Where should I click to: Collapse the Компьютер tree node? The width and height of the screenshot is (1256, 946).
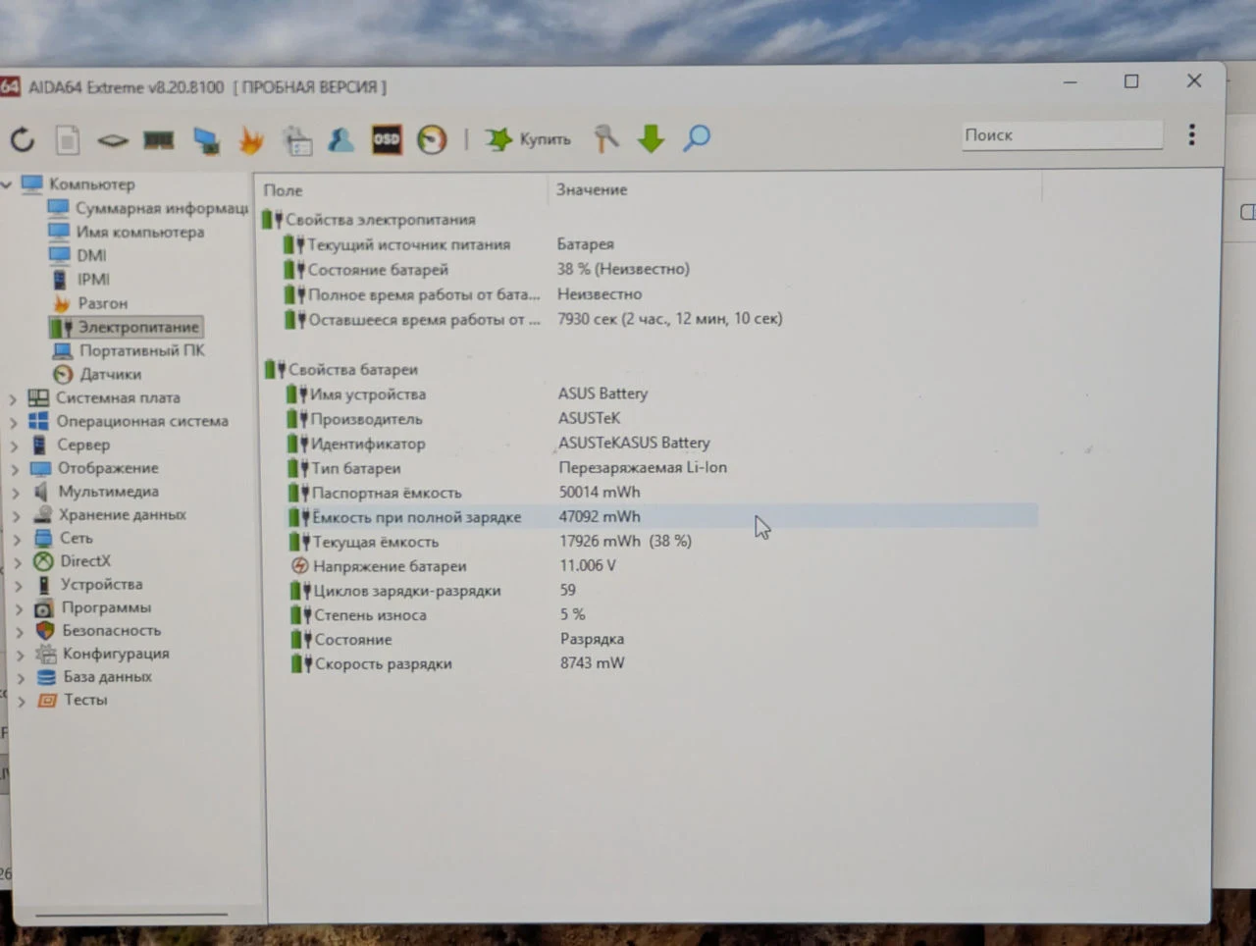tap(7, 184)
